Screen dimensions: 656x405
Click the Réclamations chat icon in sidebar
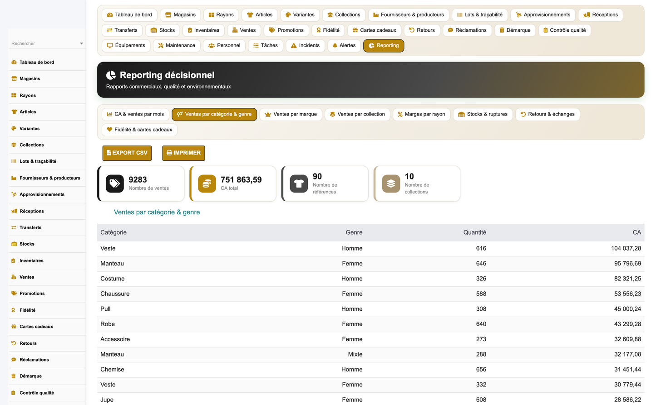pos(14,360)
